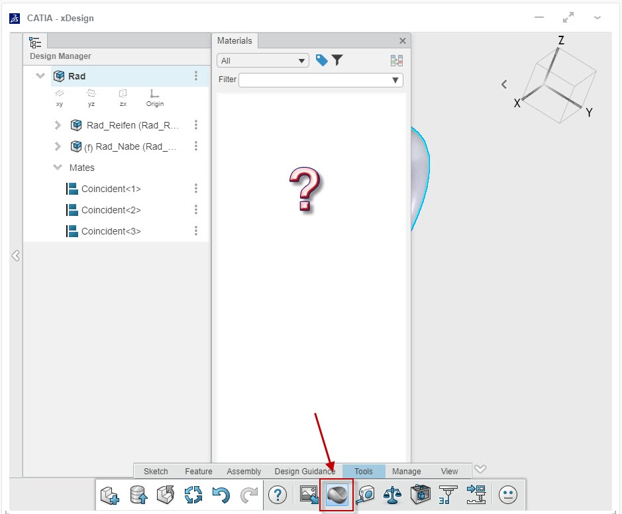Click the CATIA xDesign logo icon

(x=15, y=19)
